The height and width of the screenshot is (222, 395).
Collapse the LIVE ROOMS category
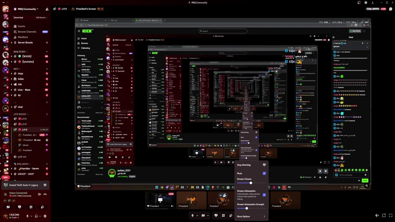coord(21,114)
